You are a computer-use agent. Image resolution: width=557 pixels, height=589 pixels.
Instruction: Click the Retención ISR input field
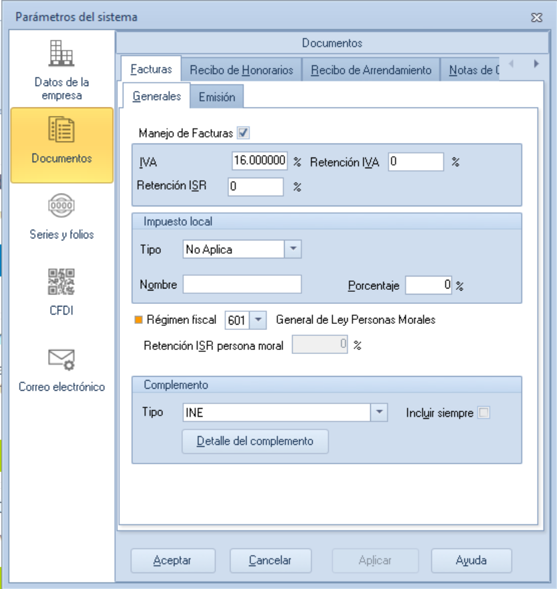pos(256,187)
